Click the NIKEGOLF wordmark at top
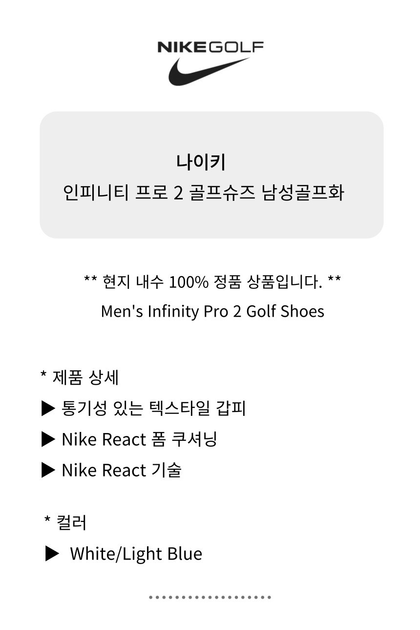The image size is (420, 630). click(210, 47)
